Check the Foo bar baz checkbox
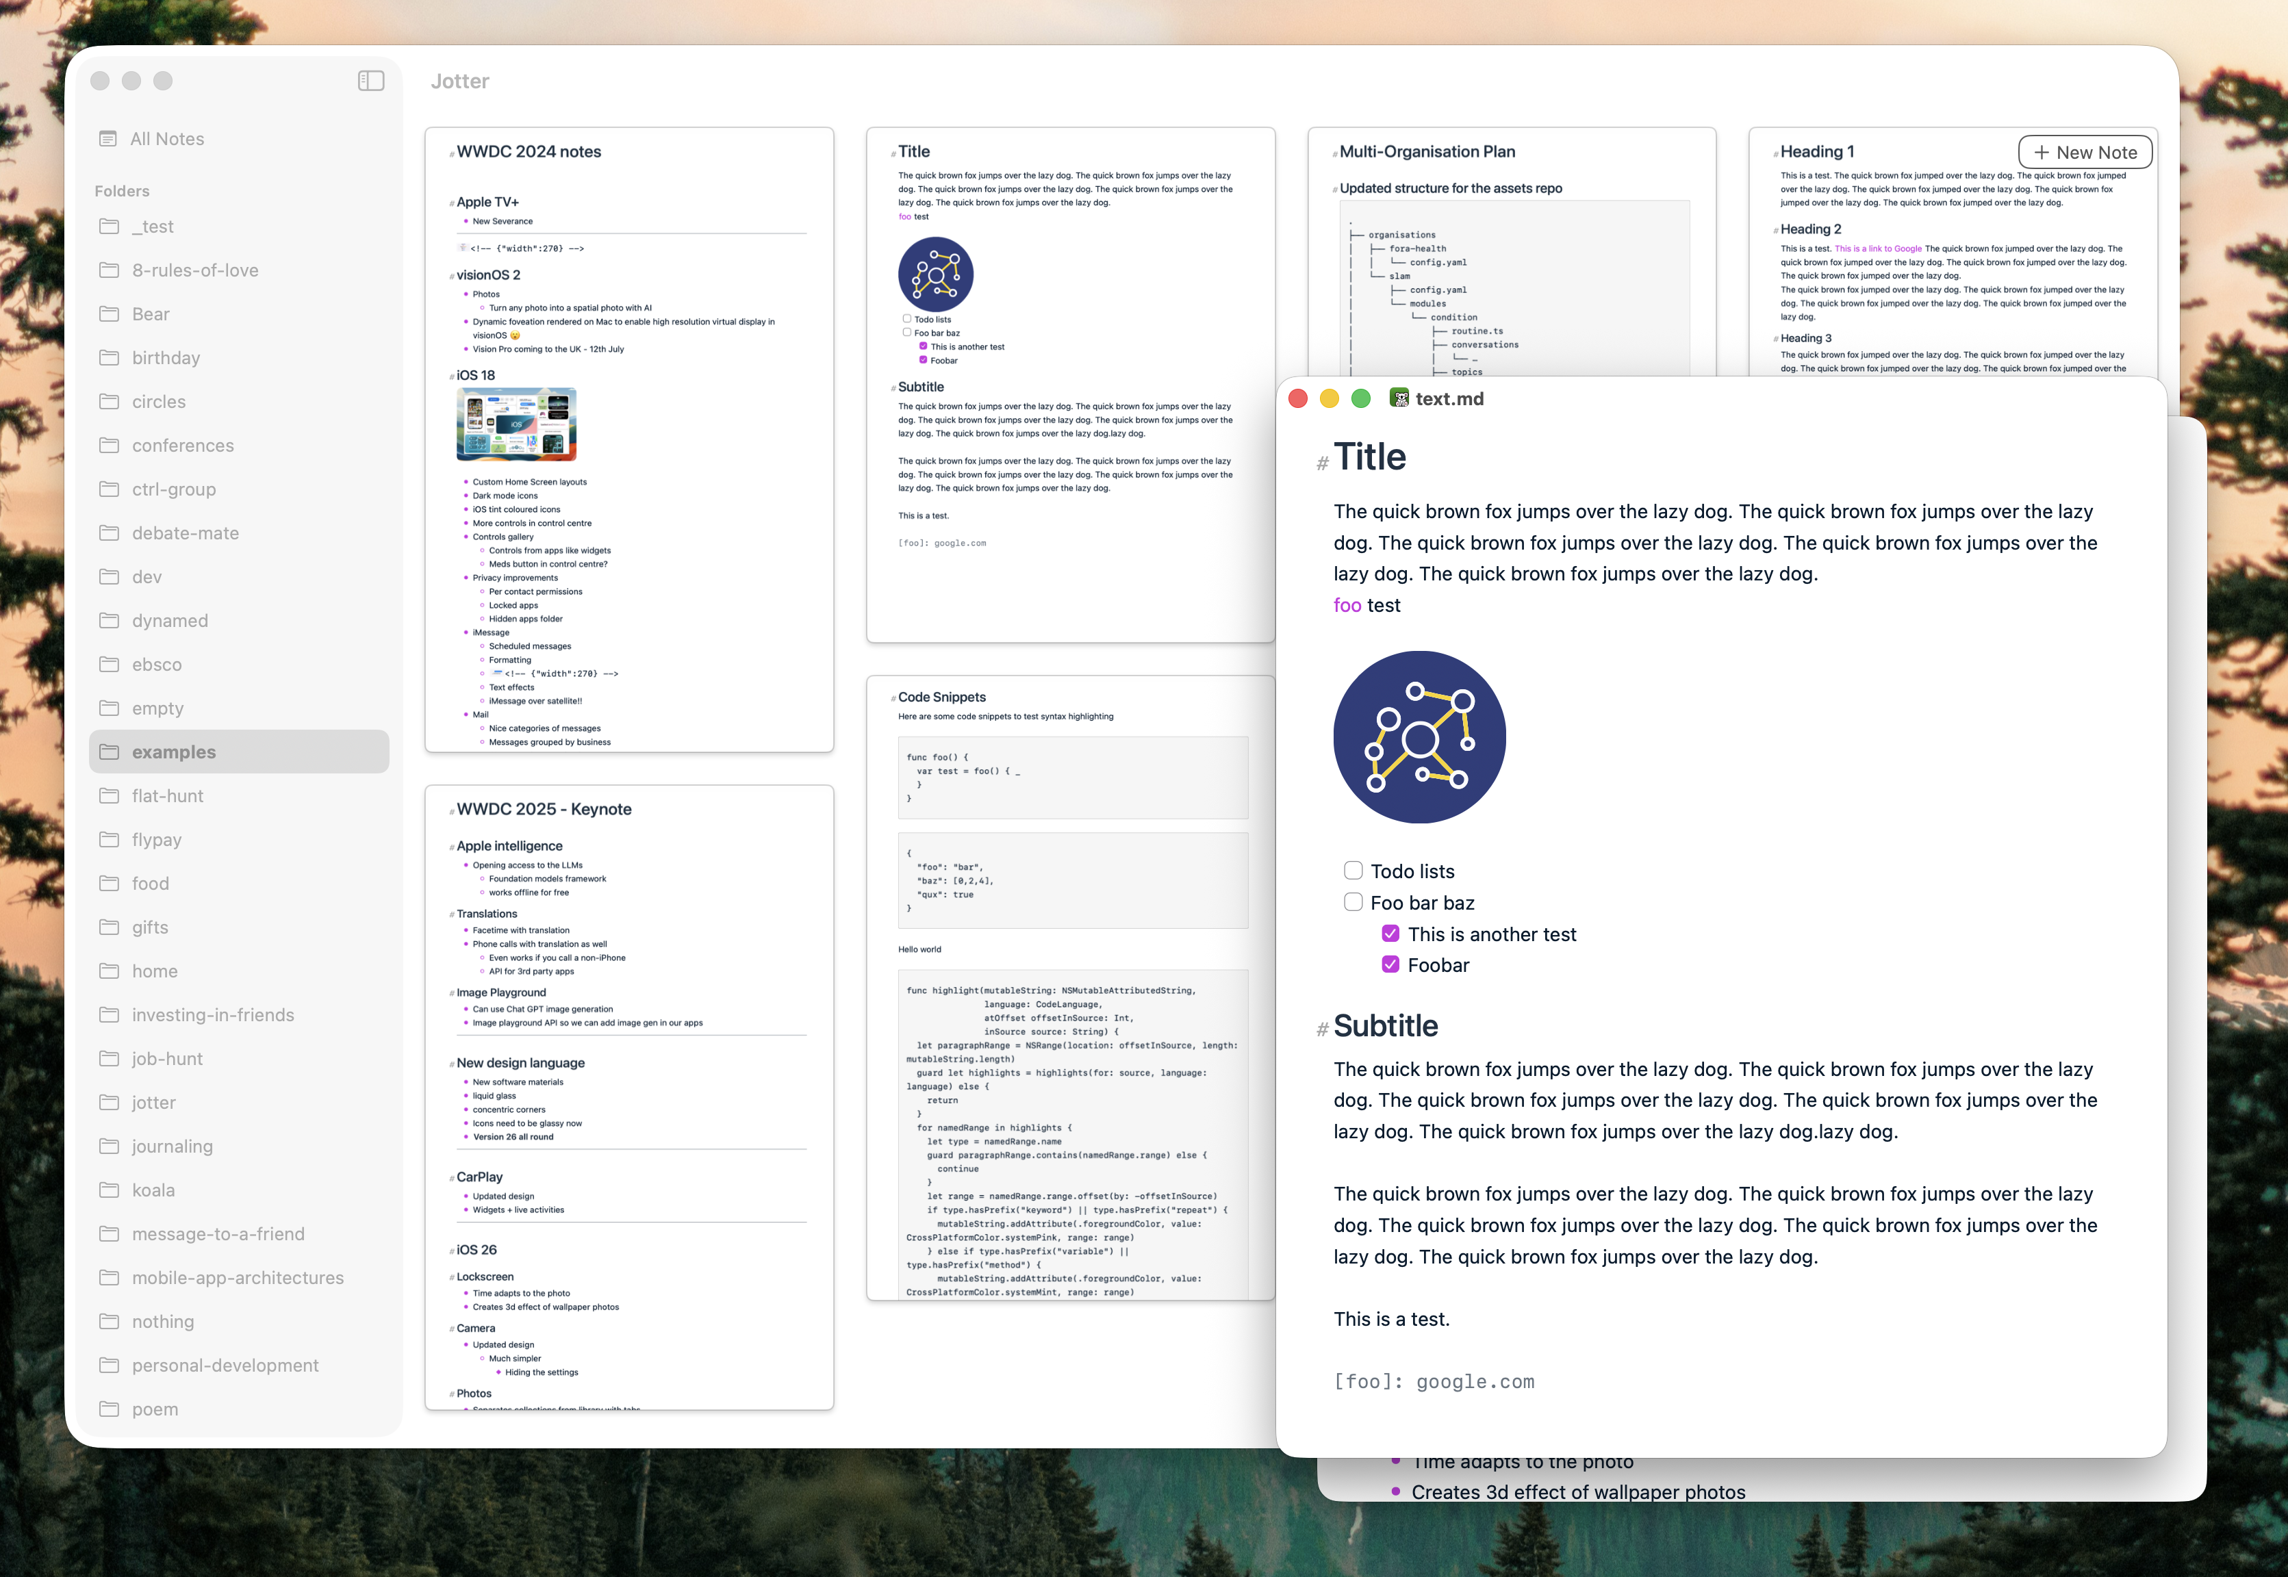 pyautogui.click(x=1353, y=902)
